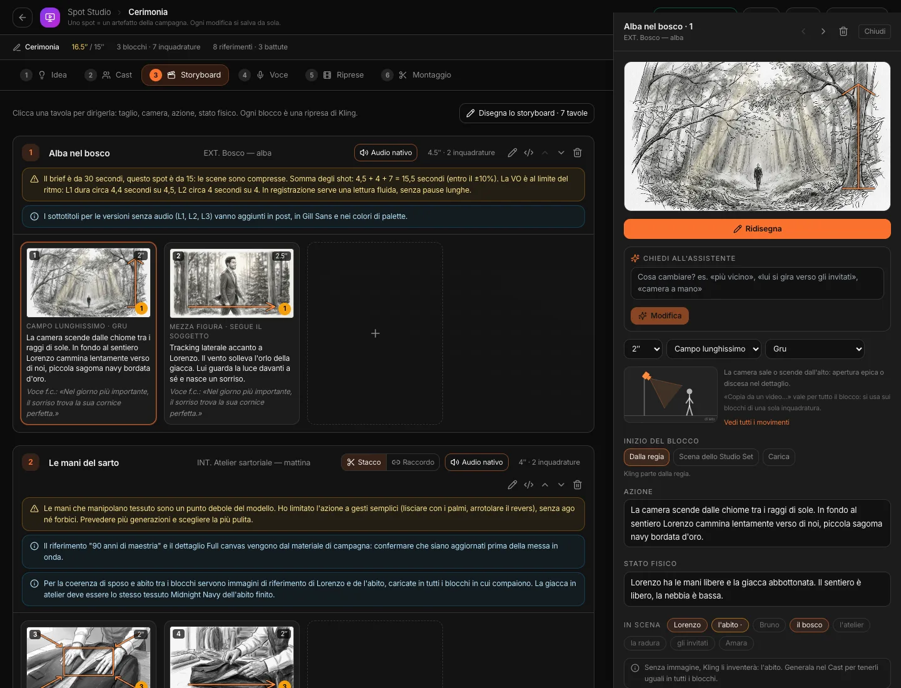This screenshot has height=688, width=901.
Task: Click the orange Ridisegna button
Action: click(757, 229)
